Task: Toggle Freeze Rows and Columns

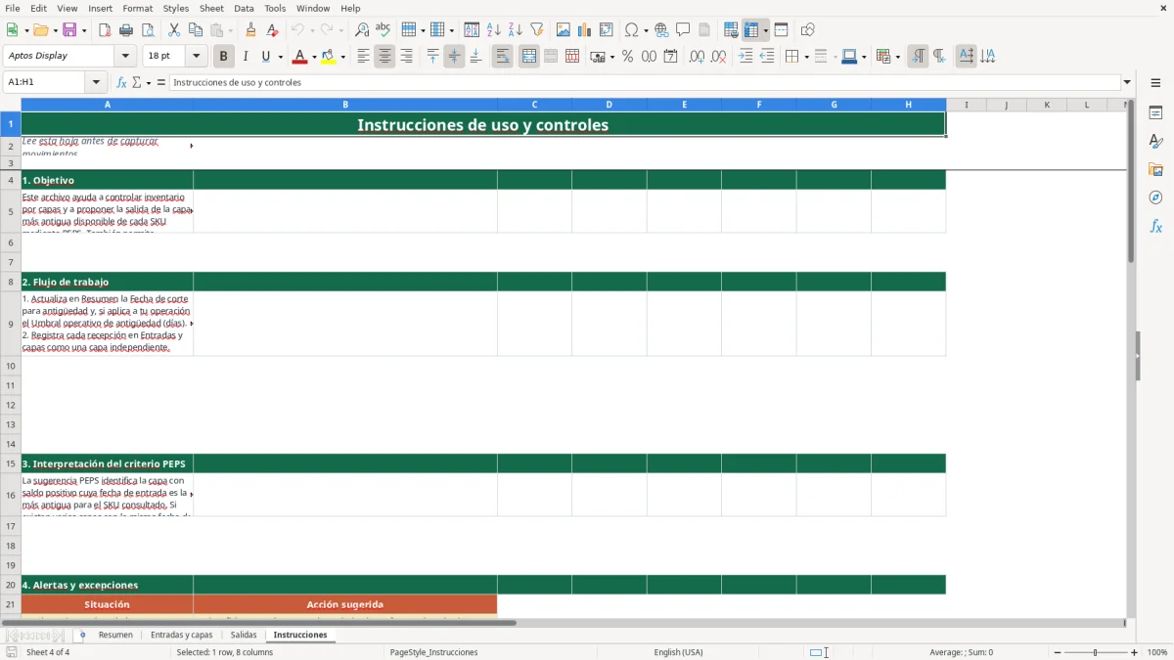Action: [x=751, y=30]
